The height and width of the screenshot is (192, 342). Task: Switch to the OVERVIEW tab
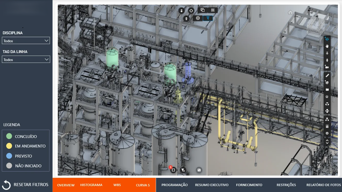(66, 185)
